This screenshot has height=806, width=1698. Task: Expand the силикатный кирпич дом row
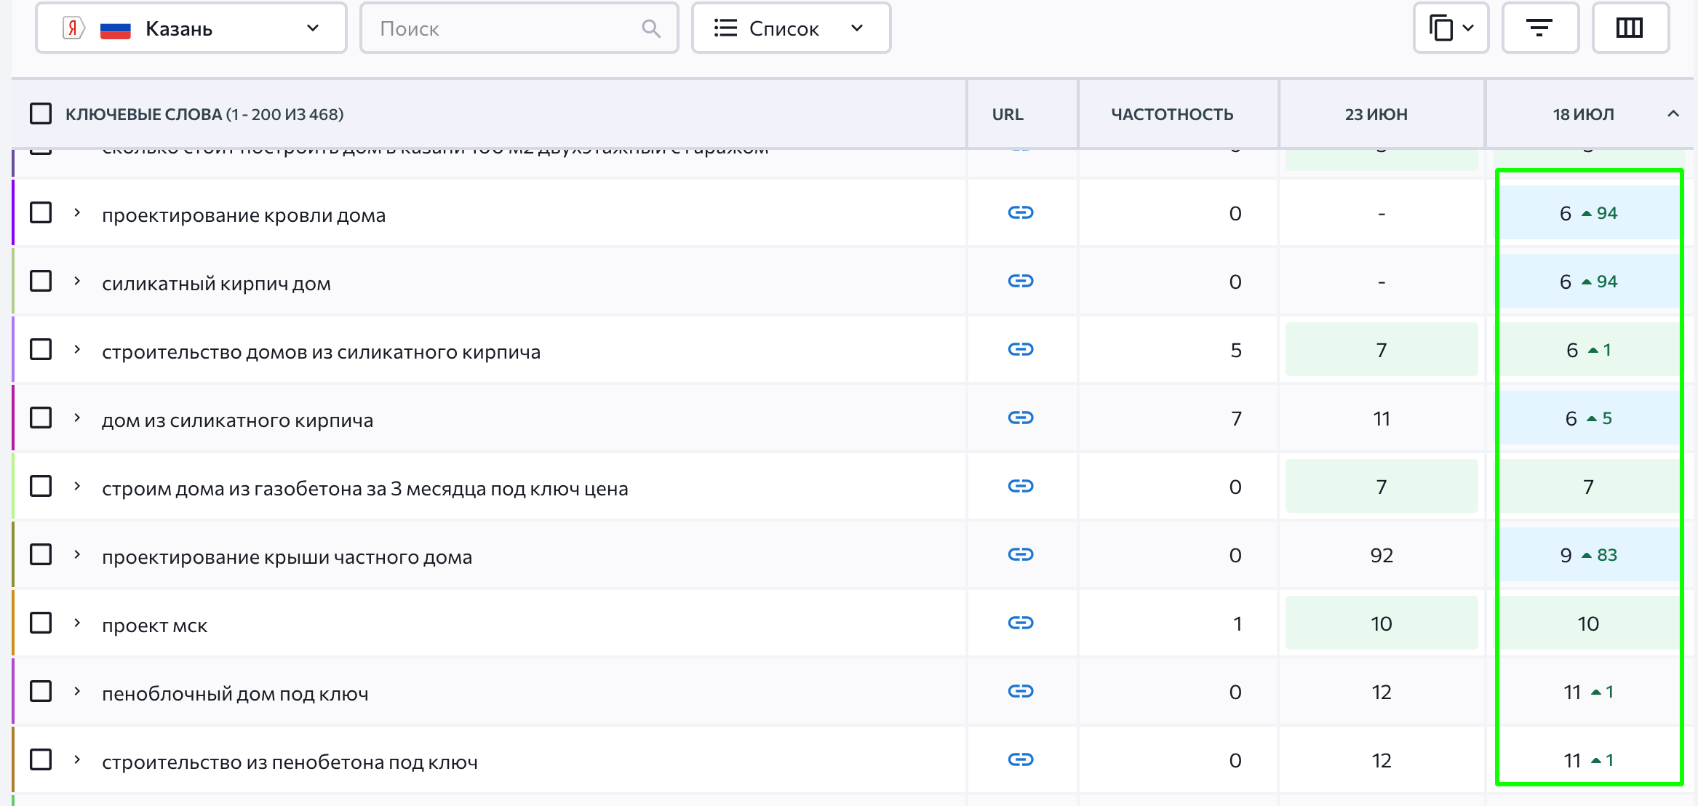(x=77, y=281)
